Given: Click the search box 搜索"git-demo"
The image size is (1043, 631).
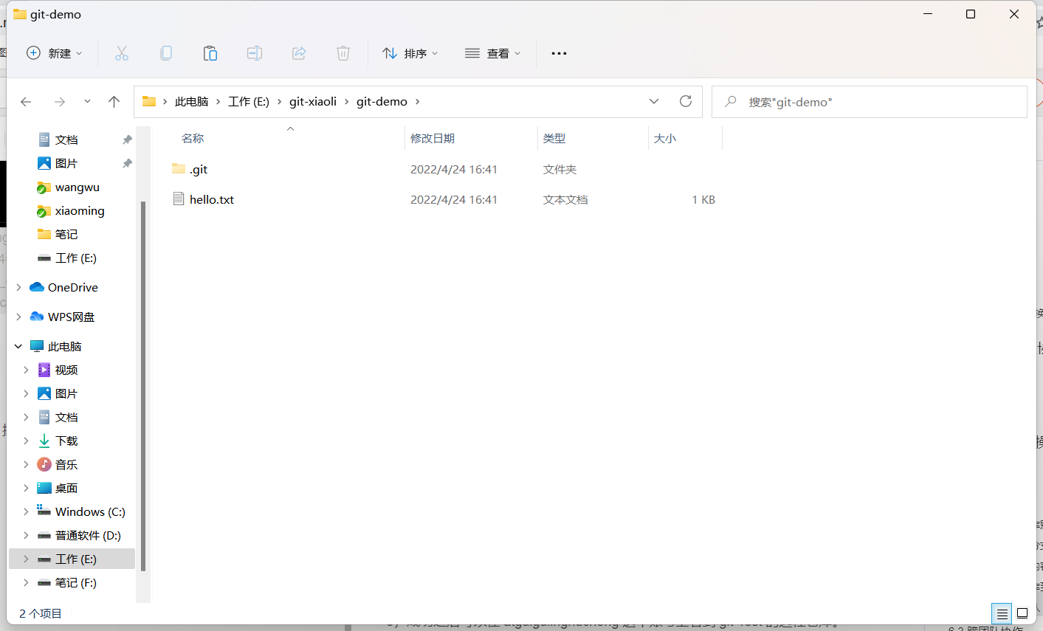Looking at the screenshot, I should click(x=869, y=102).
